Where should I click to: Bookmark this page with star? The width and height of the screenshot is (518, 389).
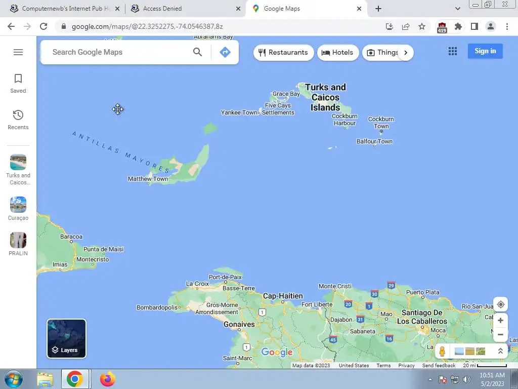coord(422,26)
